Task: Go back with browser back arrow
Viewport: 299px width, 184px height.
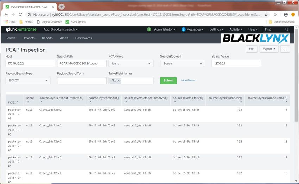Action: (6, 14)
